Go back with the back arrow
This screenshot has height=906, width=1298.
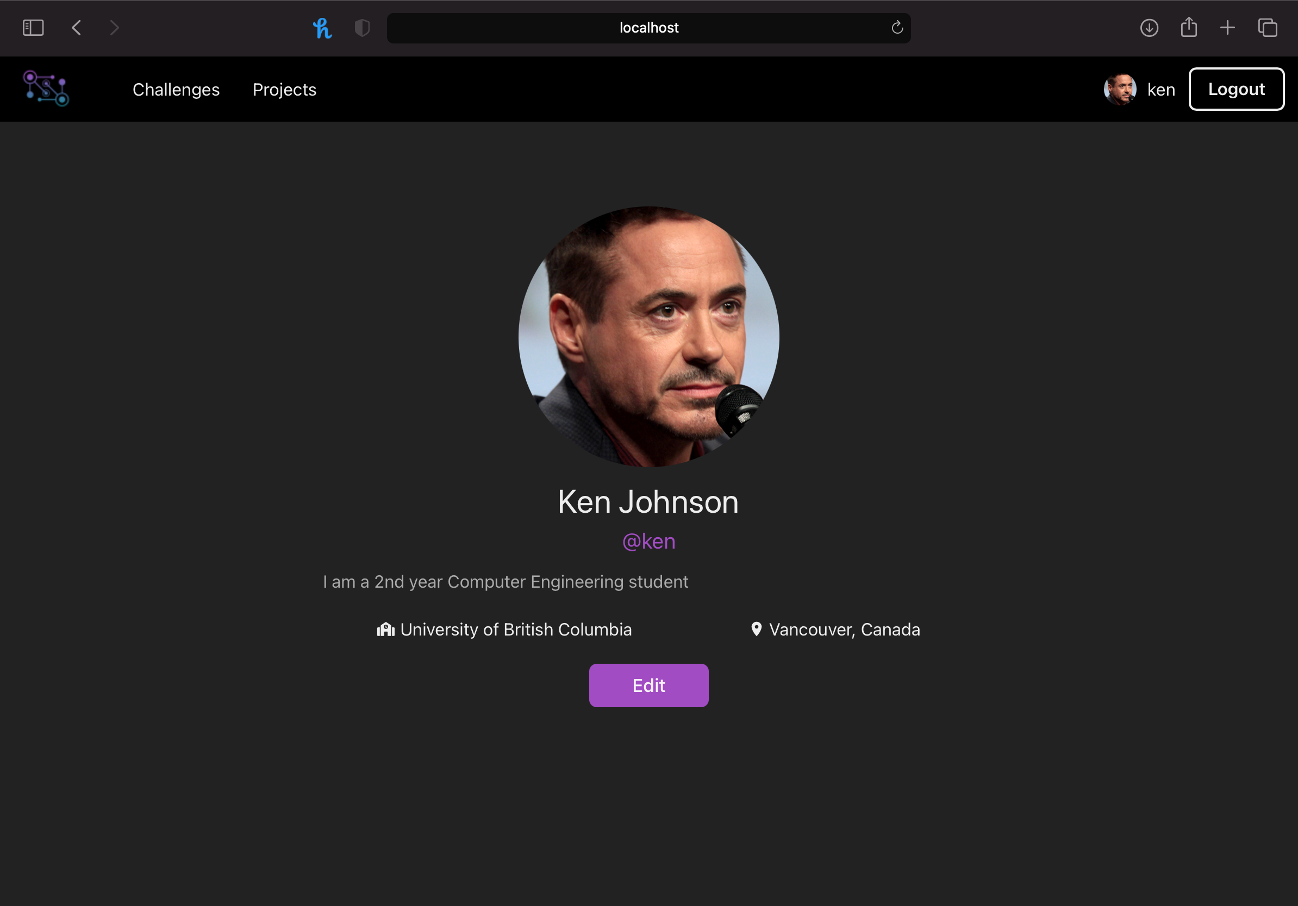coord(77,28)
